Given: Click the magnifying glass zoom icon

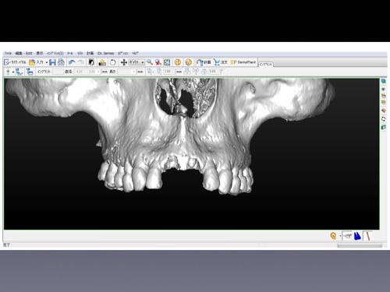Looking at the screenshot, I should [x=150, y=62].
